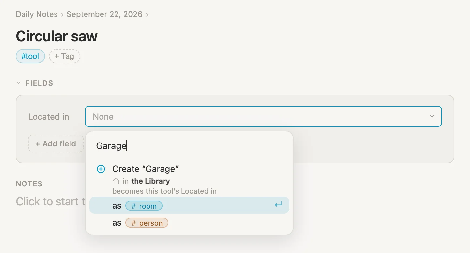
Task: Click the Create "Garage" plus icon
Action: 101,169
